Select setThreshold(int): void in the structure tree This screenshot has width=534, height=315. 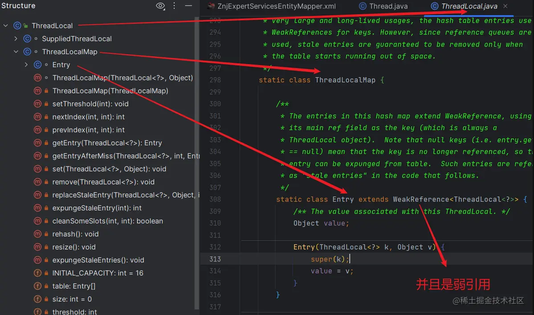(90, 104)
